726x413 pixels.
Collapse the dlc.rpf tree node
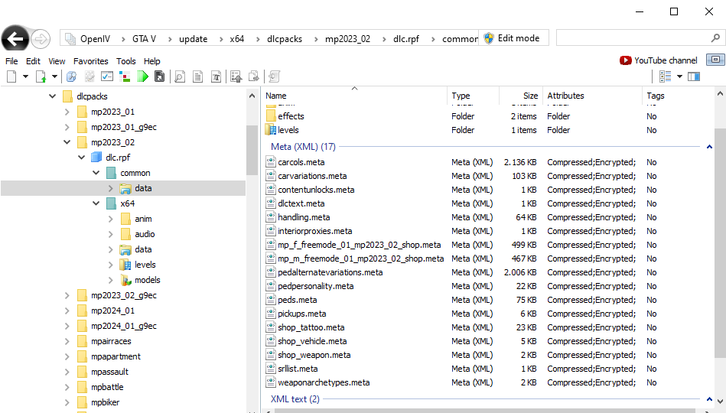[82, 158]
